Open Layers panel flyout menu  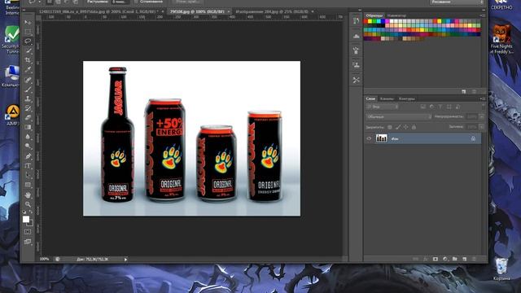[x=483, y=98]
